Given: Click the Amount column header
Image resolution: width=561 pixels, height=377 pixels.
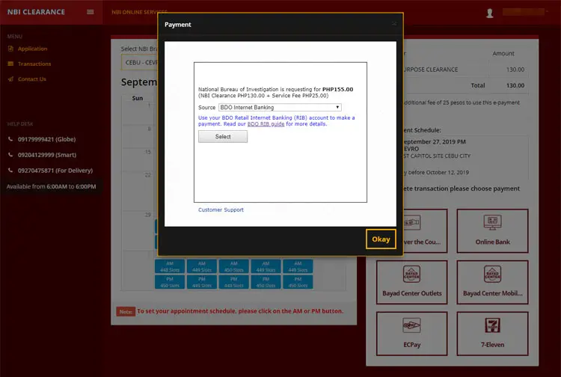Looking at the screenshot, I should (x=503, y=53).
